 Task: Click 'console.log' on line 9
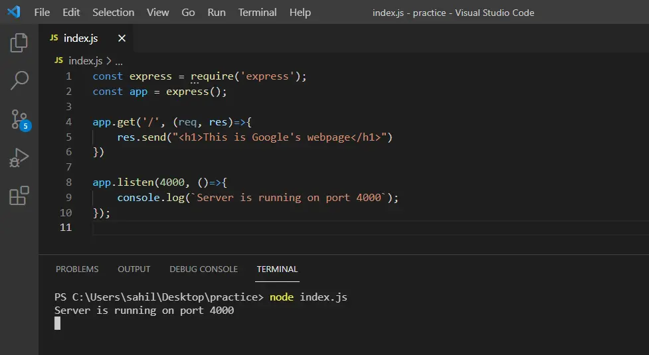coord(151,198)
